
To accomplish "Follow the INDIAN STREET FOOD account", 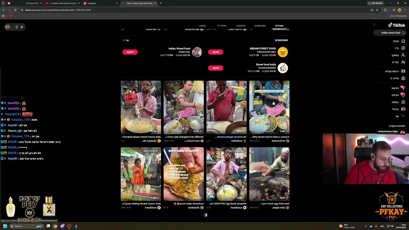I will pos(216,52).
